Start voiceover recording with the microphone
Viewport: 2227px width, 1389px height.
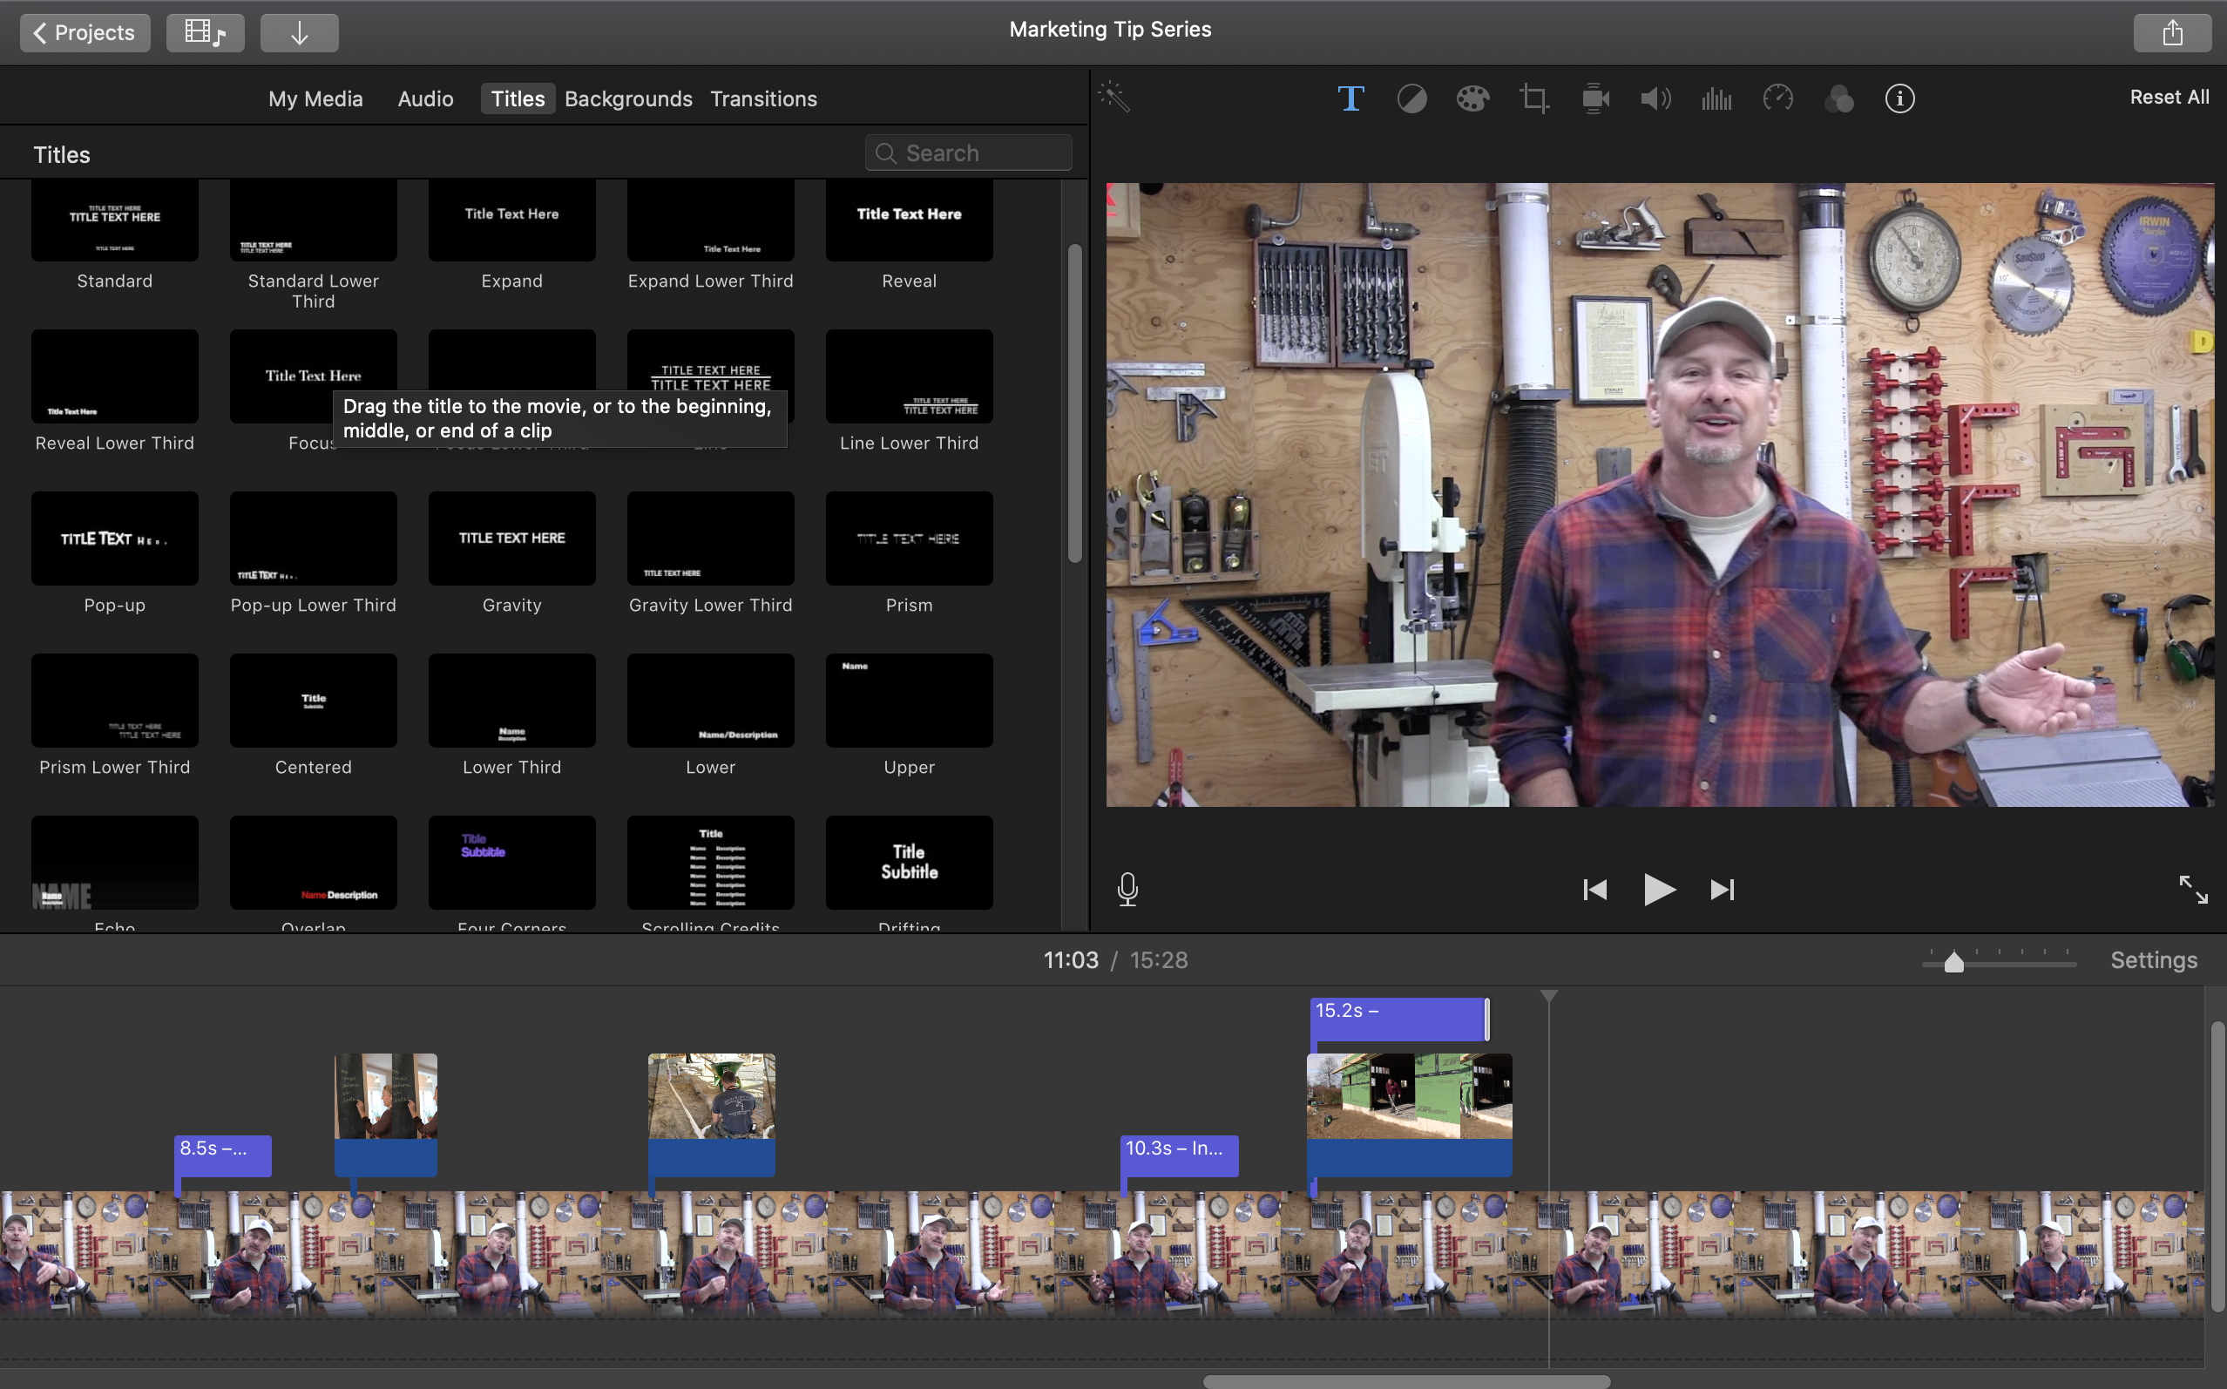tap(1127, 889)
